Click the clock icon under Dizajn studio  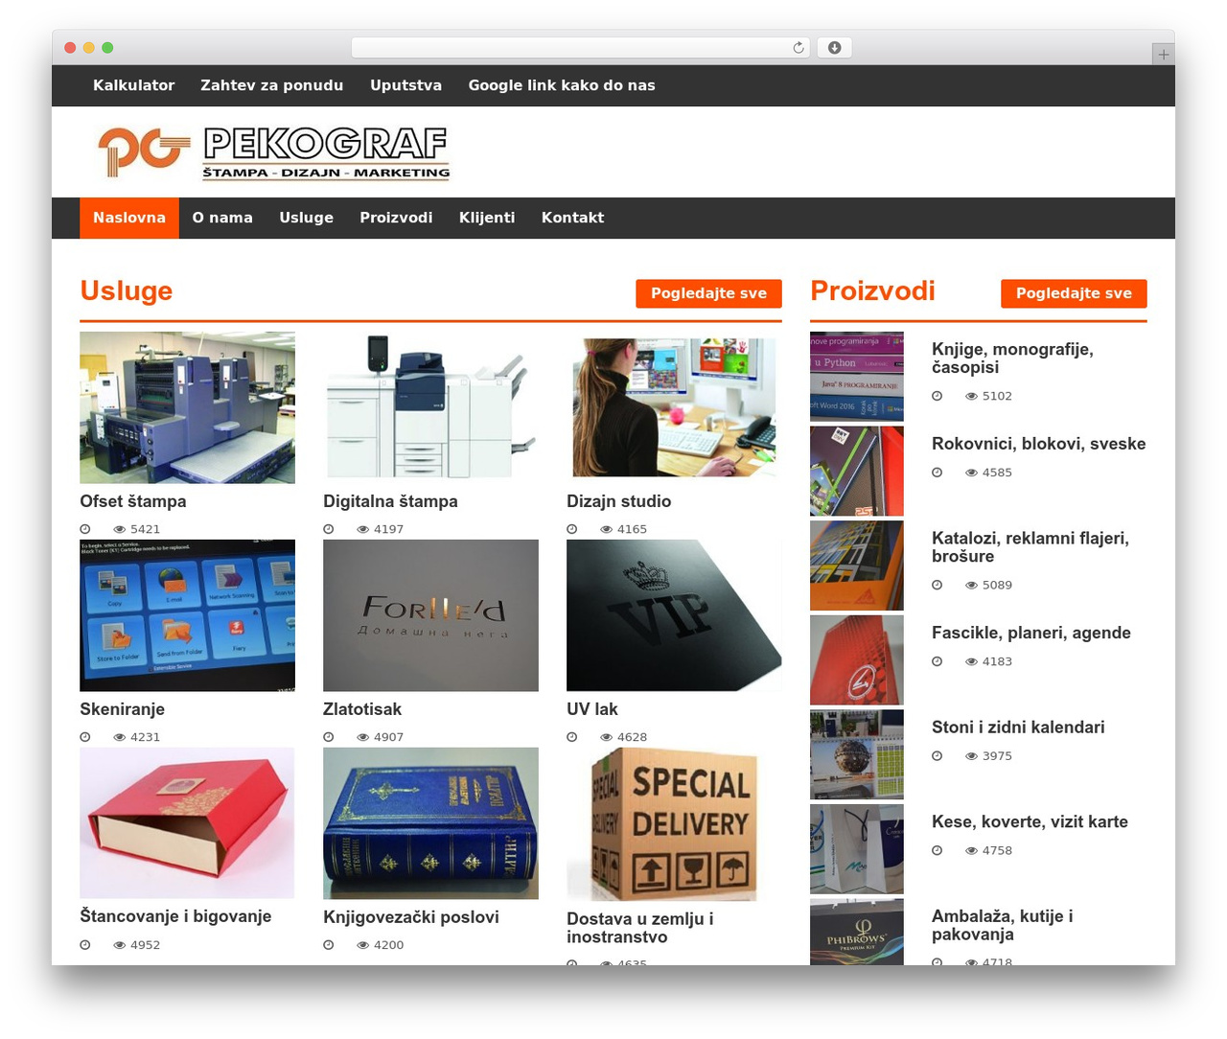572,529
